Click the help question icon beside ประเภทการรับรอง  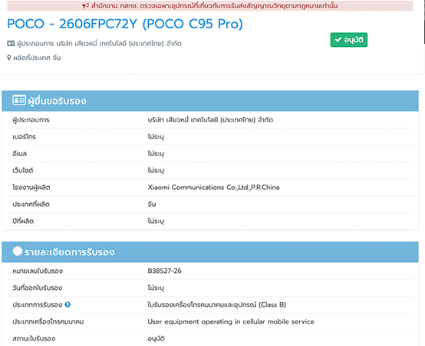pos(68,304)
